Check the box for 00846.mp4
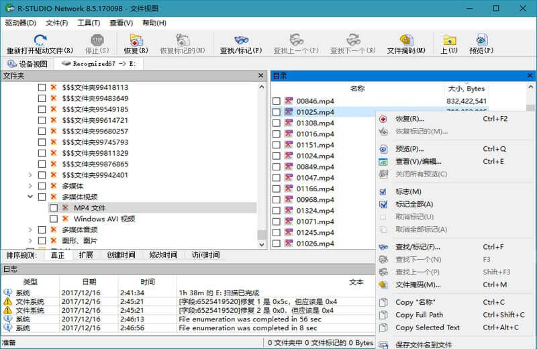 coord(277,101)
